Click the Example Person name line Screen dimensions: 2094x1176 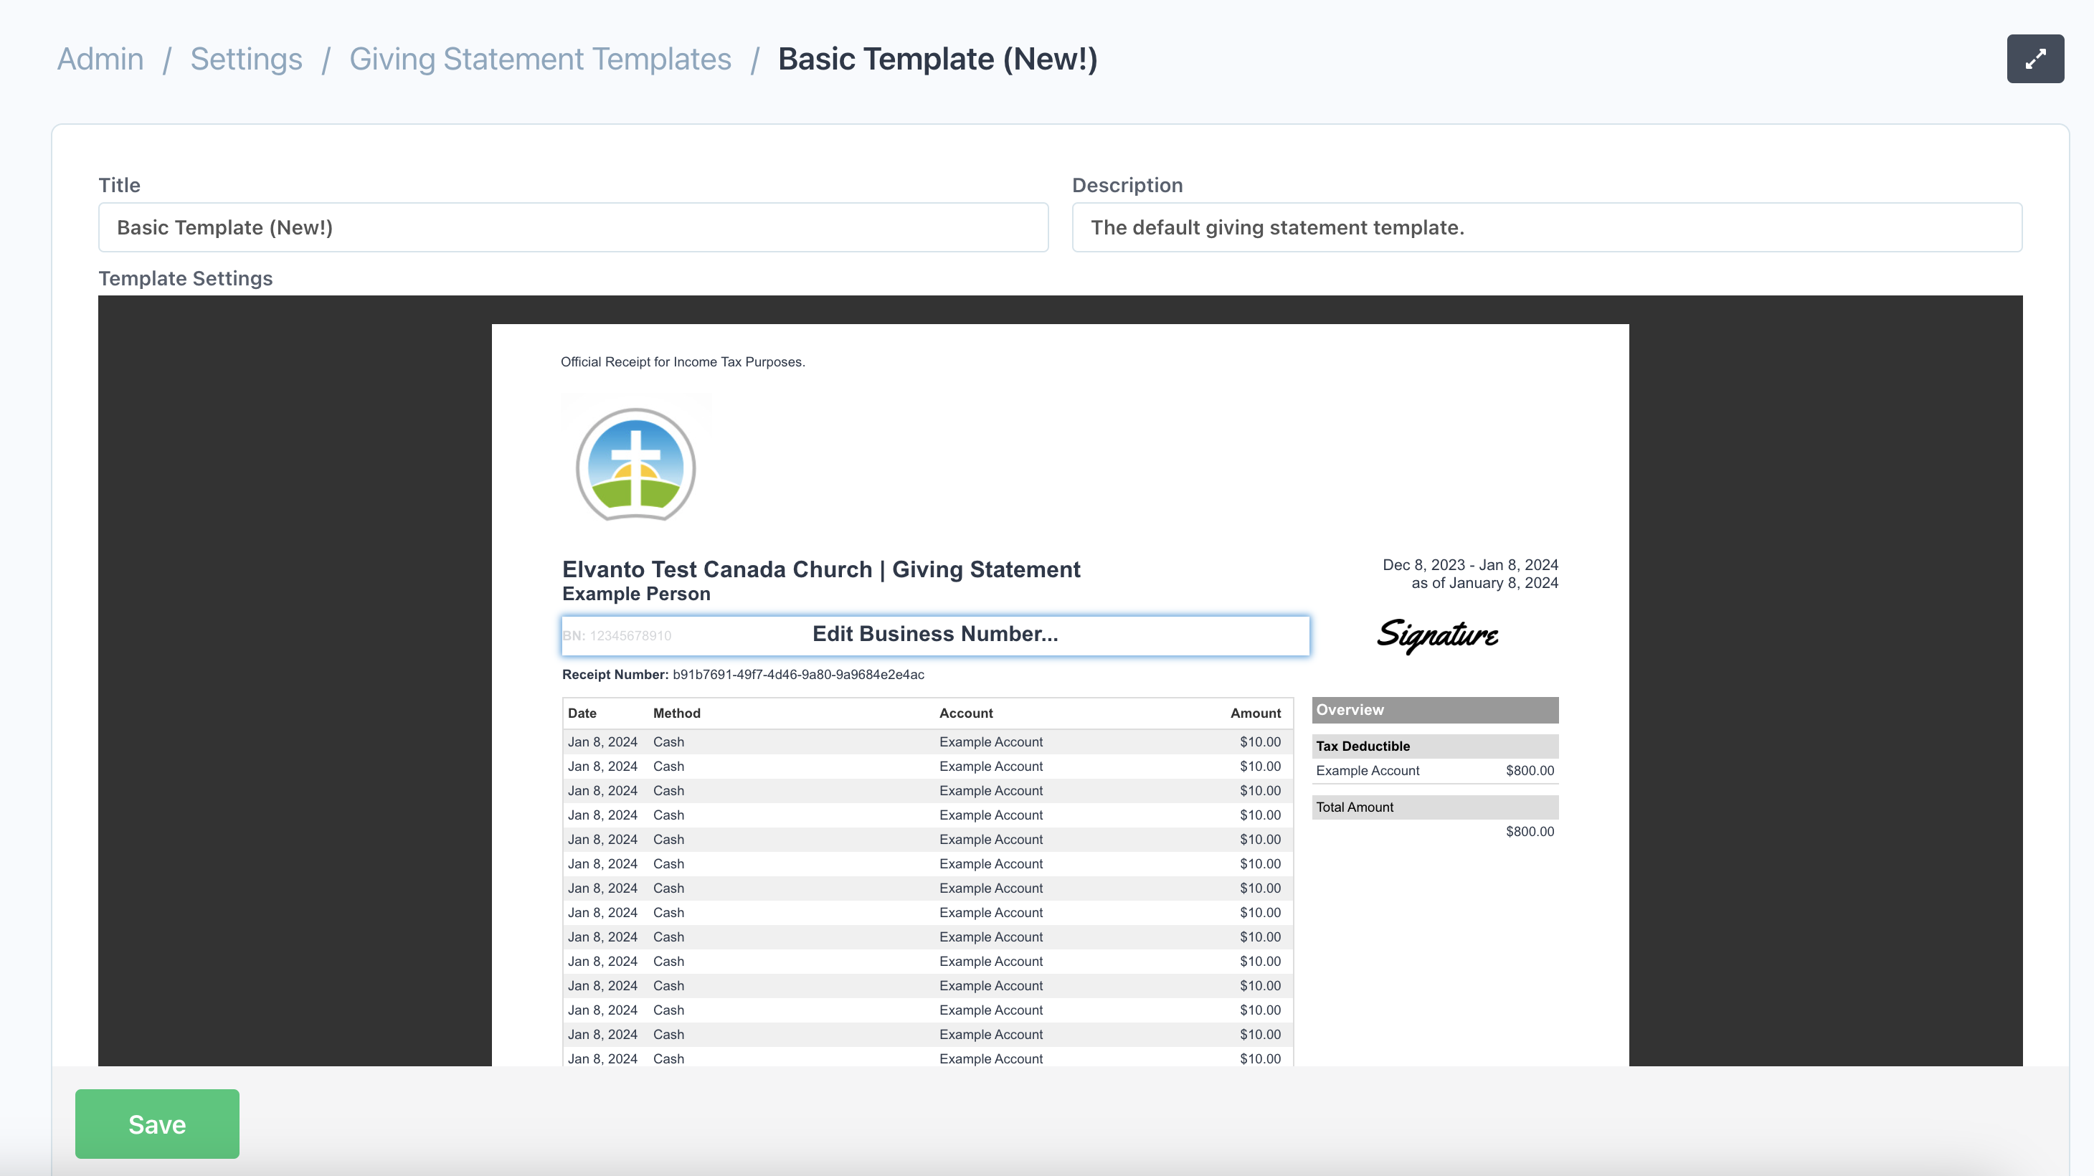(x=637, y=594)
